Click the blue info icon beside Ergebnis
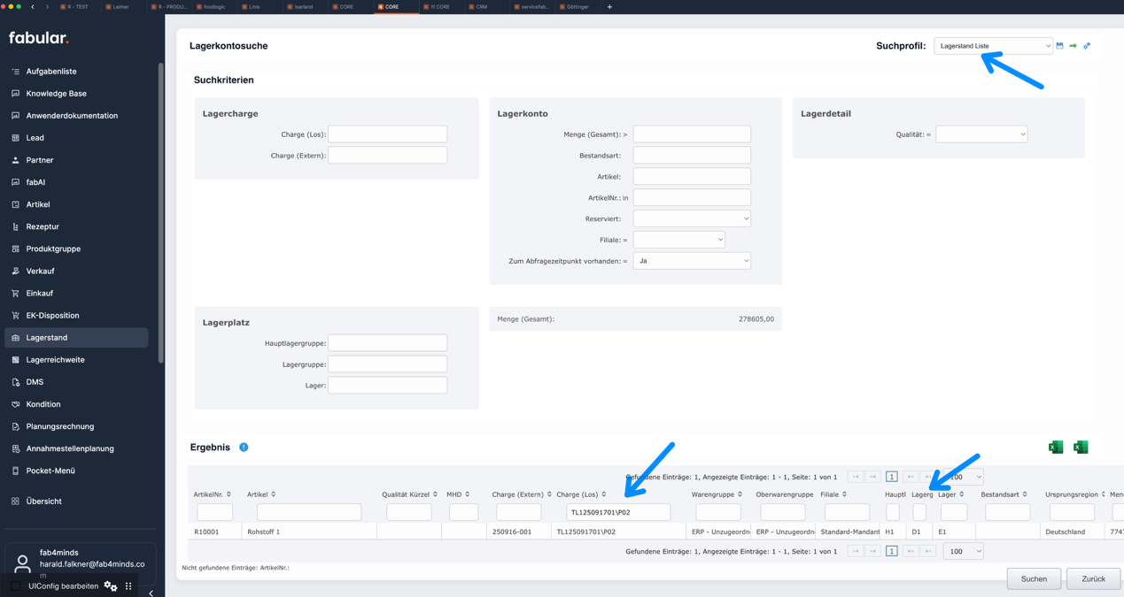1124x597 pixels. [244, 448]
